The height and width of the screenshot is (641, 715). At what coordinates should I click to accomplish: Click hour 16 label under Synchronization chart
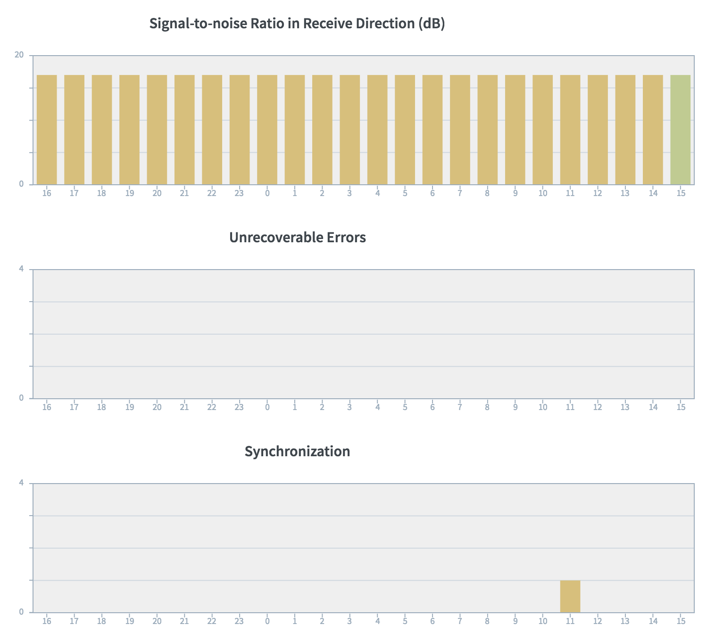pyautogui.click(x=47, y=621)
